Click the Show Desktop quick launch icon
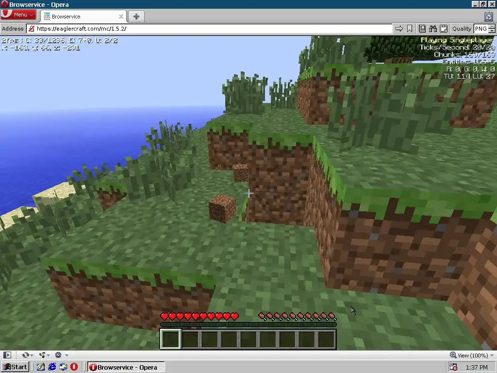This screenshot has width=497, height=373. tap(41, 367)
